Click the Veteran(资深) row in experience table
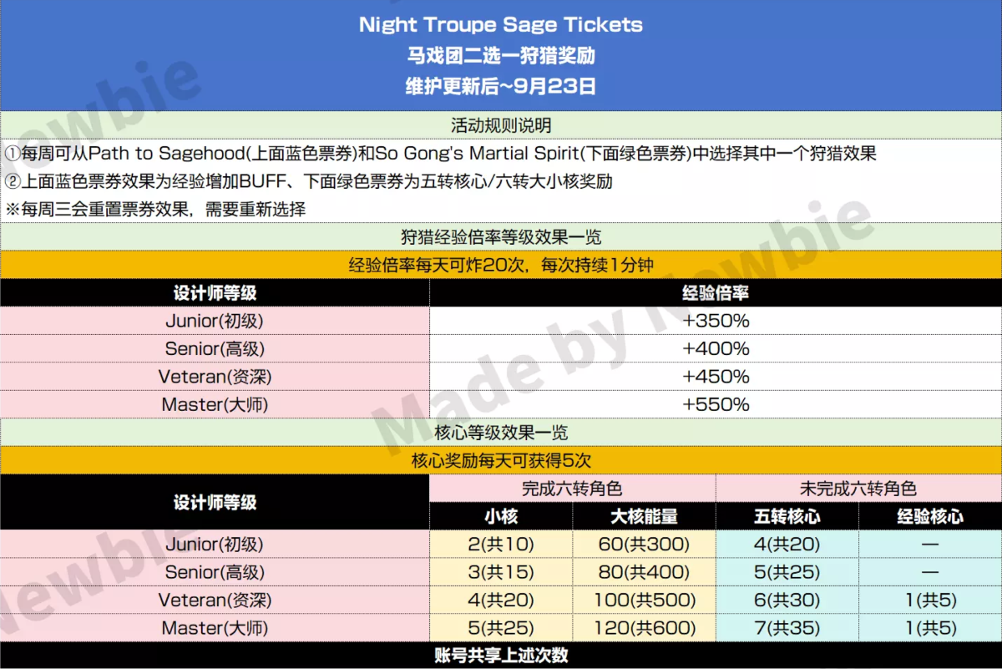The width and height of the screenshot is (1002, 669). 501,377
